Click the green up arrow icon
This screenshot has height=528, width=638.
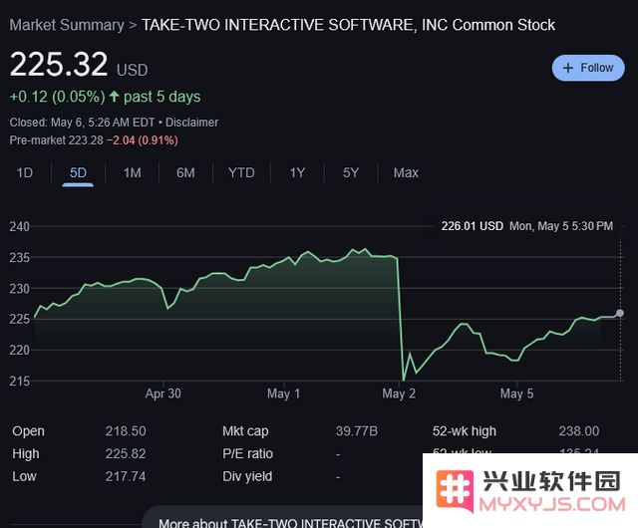pyautogui.click(x=115, y=97)
